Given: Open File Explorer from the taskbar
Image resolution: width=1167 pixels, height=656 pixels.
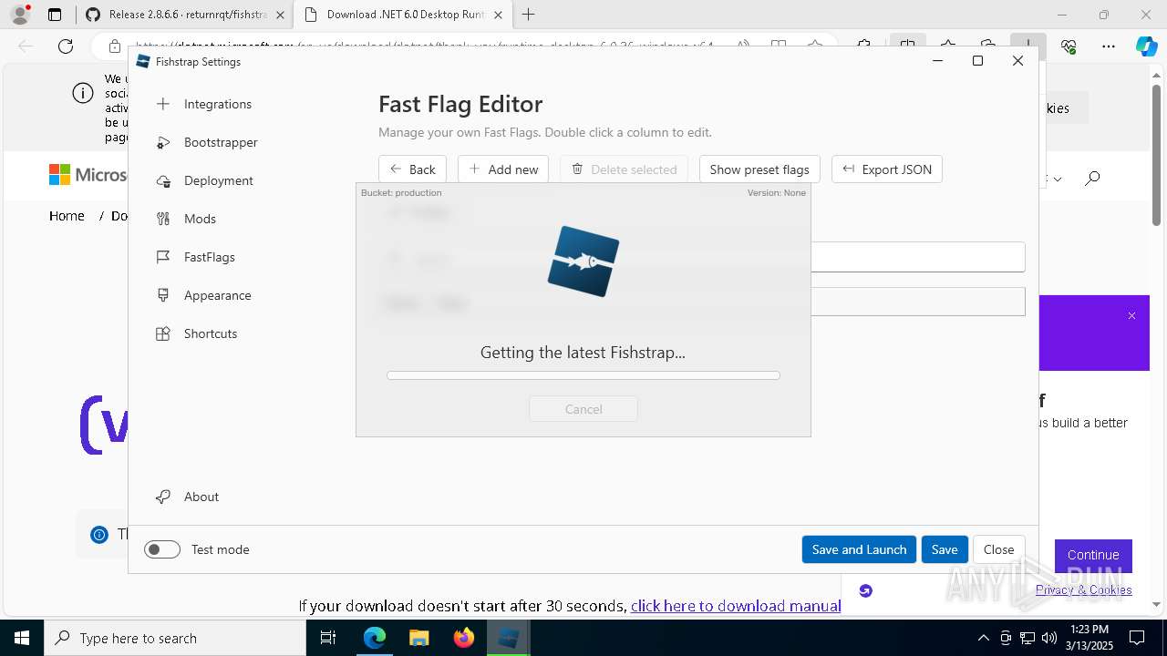Looking at the screenshot, I should tap(419, 638).
